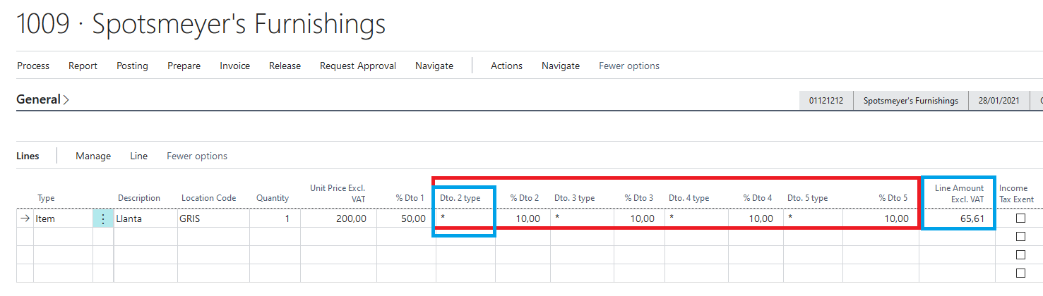Image resolution: width=1043 pixels, height=296 pixels.
Task: Open the Release menu
Action: click(285, 66)
